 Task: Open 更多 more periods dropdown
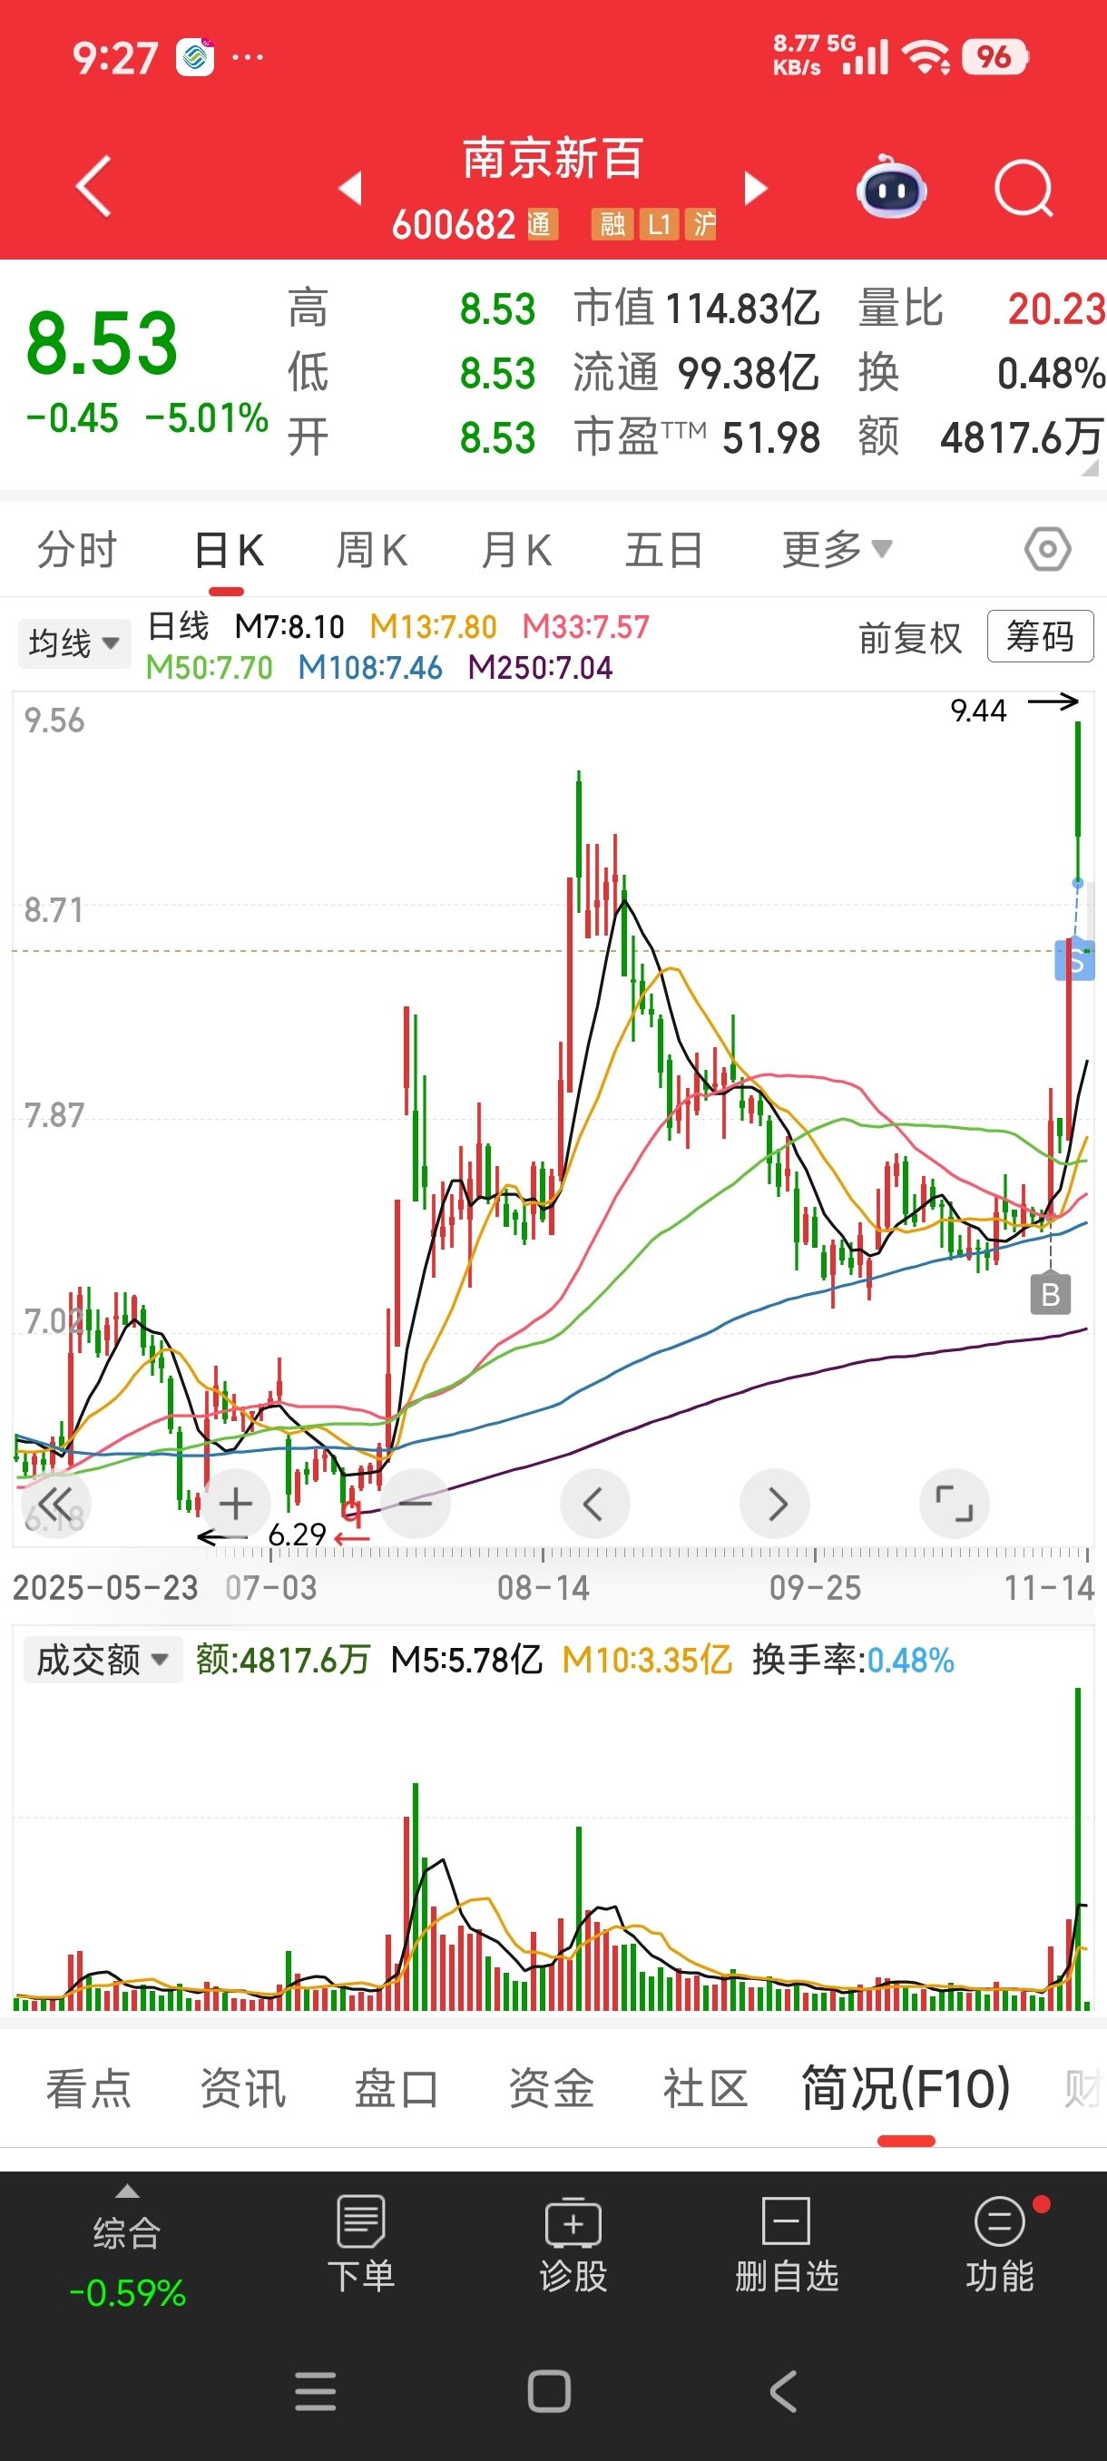[838, 549]
